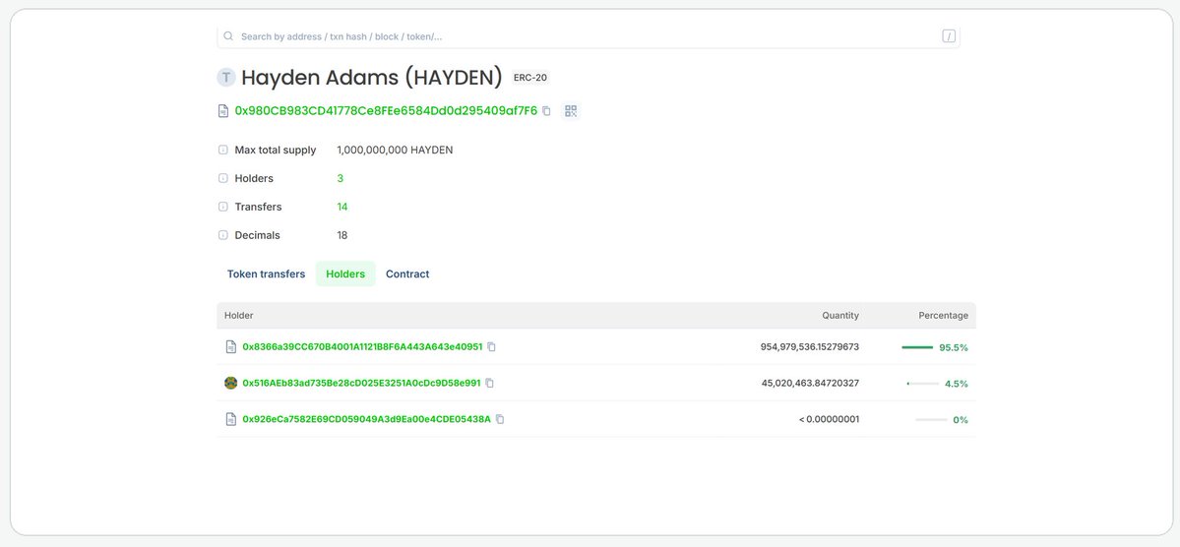The image size is (1180, 547).
Task: Open the Contract tab
Action: [x=407, y=273]
